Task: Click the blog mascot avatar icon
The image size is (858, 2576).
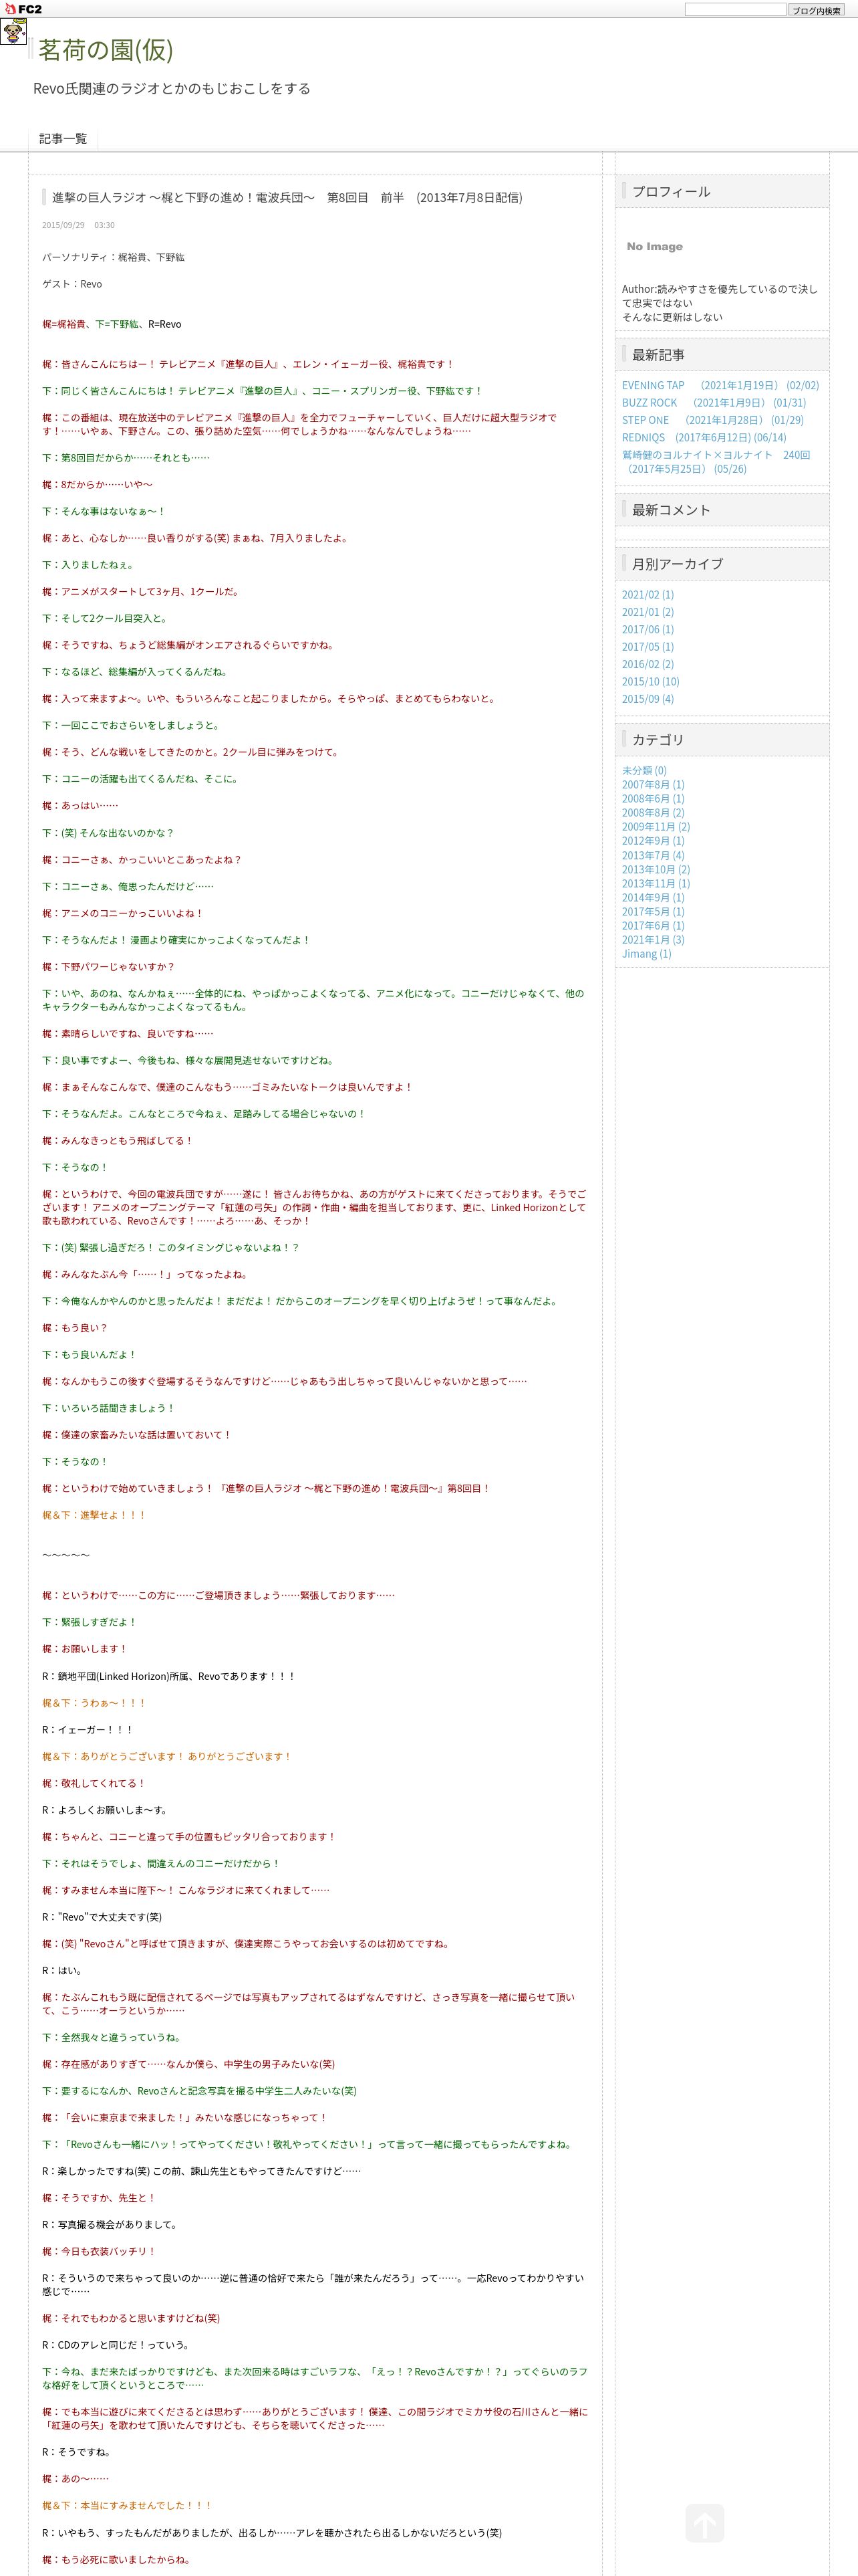Action: 13,32
